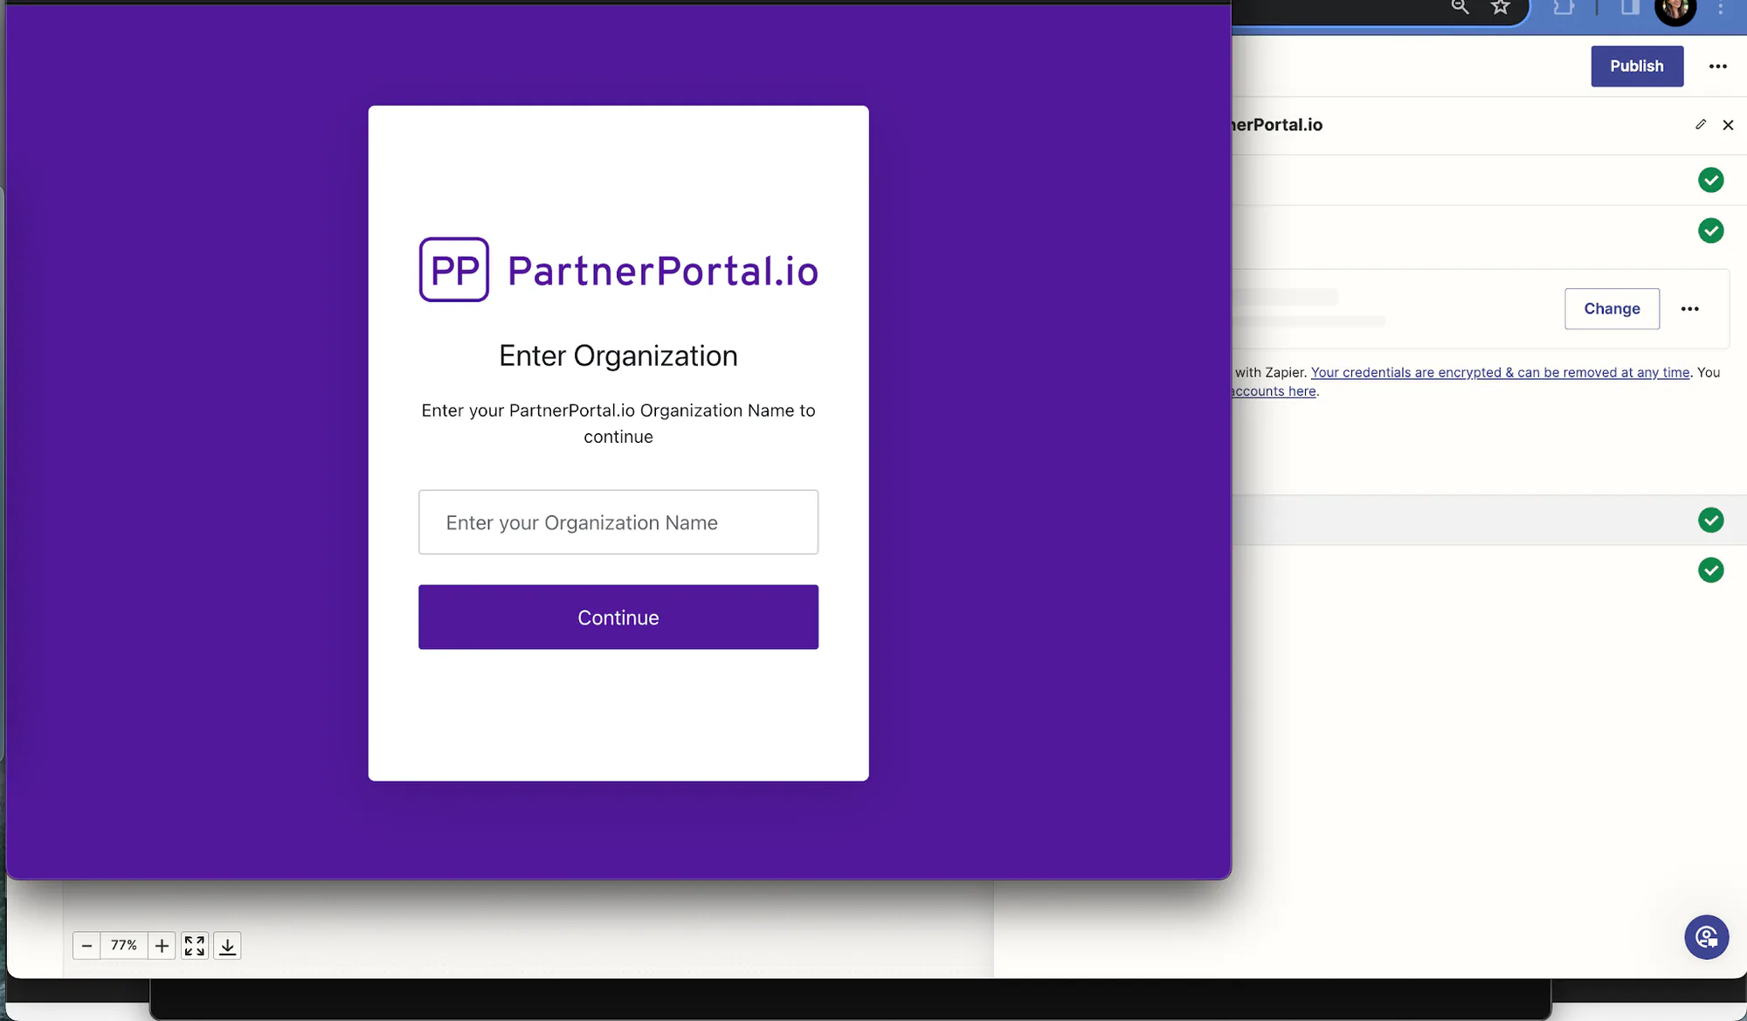
Task: Click the green checkmark on highlighted row
Action: point(1710,521)
